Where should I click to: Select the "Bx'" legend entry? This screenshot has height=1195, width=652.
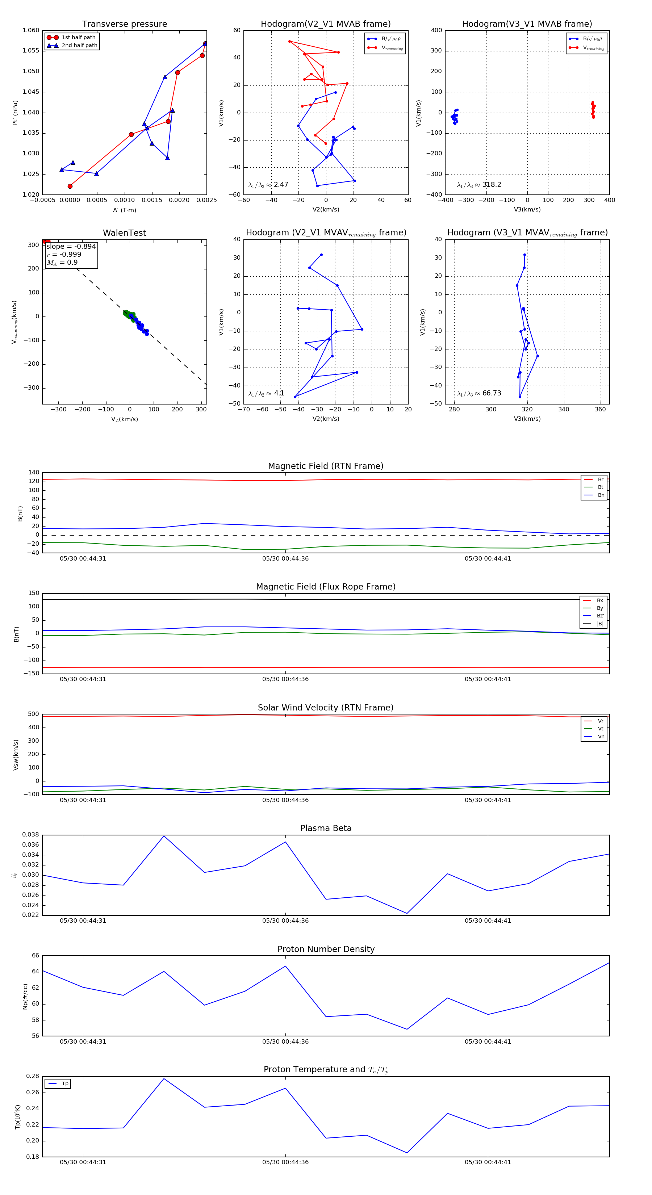(x=594, y=600)
